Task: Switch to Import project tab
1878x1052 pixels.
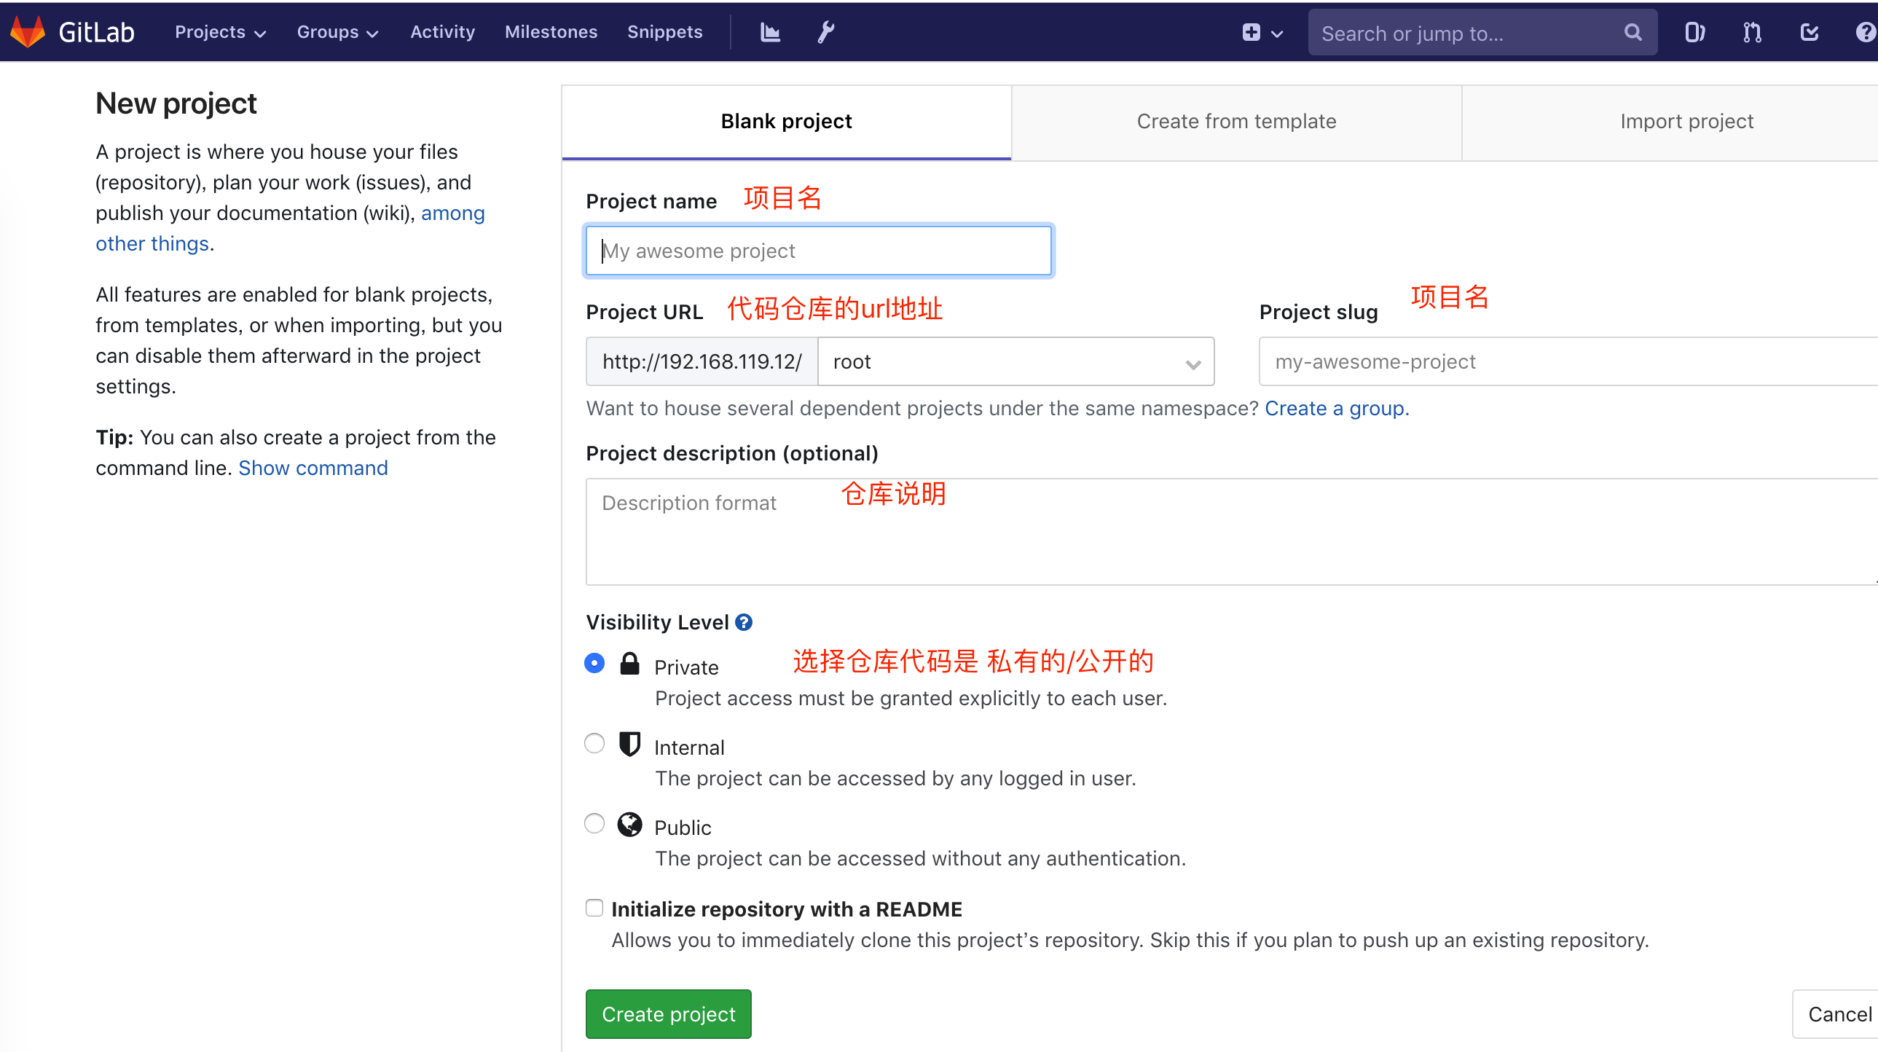Action: coord(1686,122)
